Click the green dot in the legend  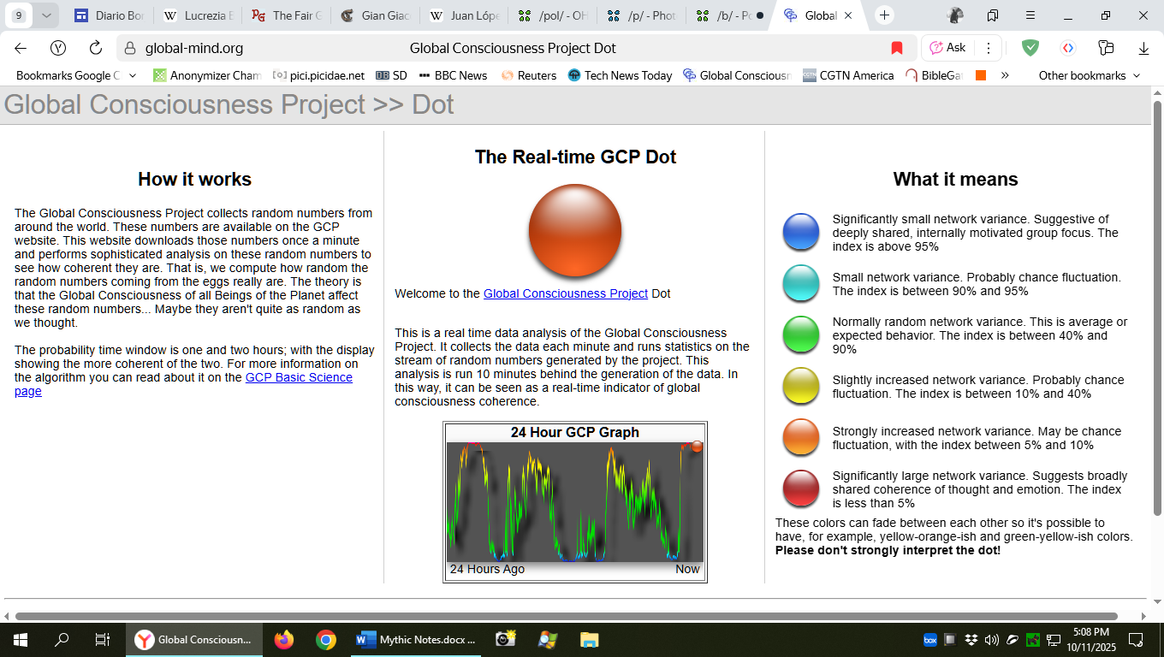point(801,334)
